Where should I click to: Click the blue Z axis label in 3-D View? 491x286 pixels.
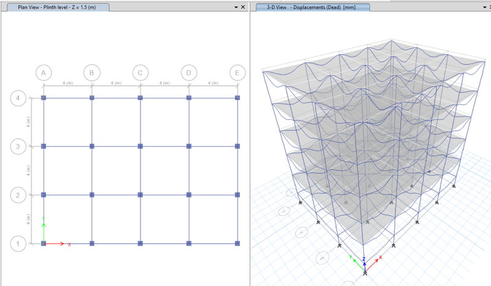[364, 259]
